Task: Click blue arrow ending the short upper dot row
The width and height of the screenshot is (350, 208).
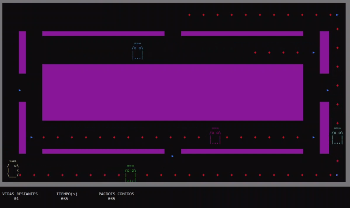Action: click(x=313, y=53)
